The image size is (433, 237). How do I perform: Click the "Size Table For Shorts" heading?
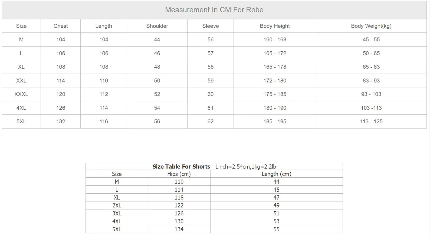[181, 167]
